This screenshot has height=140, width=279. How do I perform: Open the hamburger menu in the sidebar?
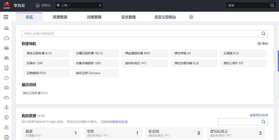click(x=6, y=17)
